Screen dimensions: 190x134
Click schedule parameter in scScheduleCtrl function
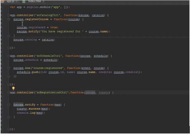pos(100,56)
